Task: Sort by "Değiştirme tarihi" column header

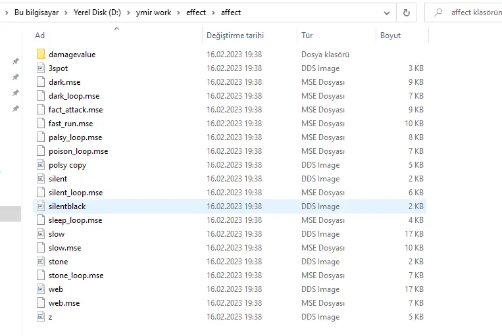Action: pos(235,36)
